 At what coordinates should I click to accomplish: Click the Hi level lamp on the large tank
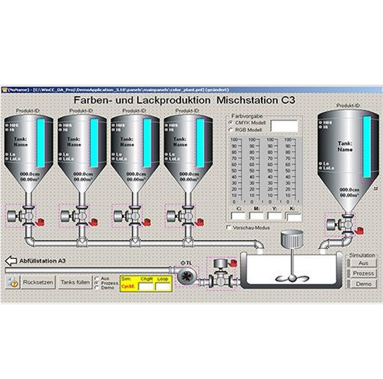pyautogui.click(x=320, y=127)
